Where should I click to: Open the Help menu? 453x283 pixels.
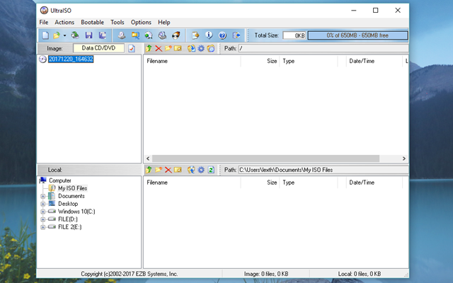click(x=164, y=22)
